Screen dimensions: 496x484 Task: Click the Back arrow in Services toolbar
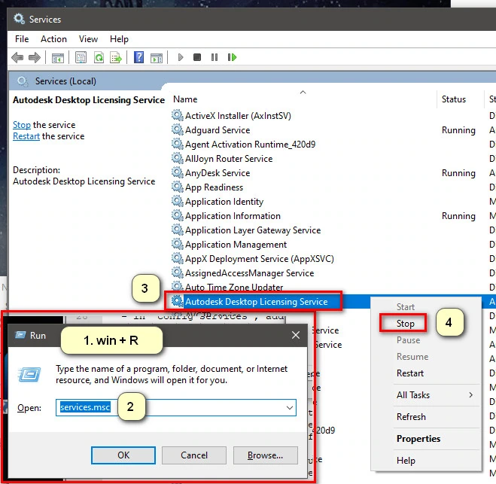tap(17, 57)
